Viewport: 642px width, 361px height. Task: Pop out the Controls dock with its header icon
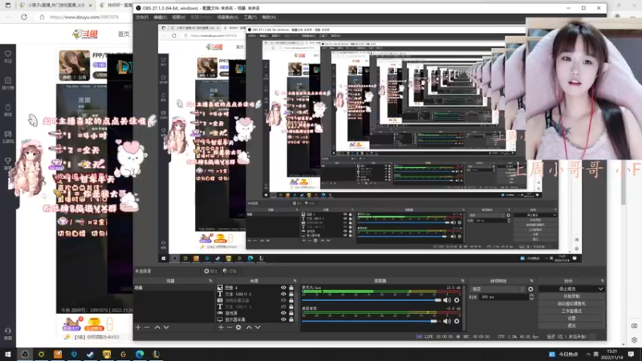point(603,281)
